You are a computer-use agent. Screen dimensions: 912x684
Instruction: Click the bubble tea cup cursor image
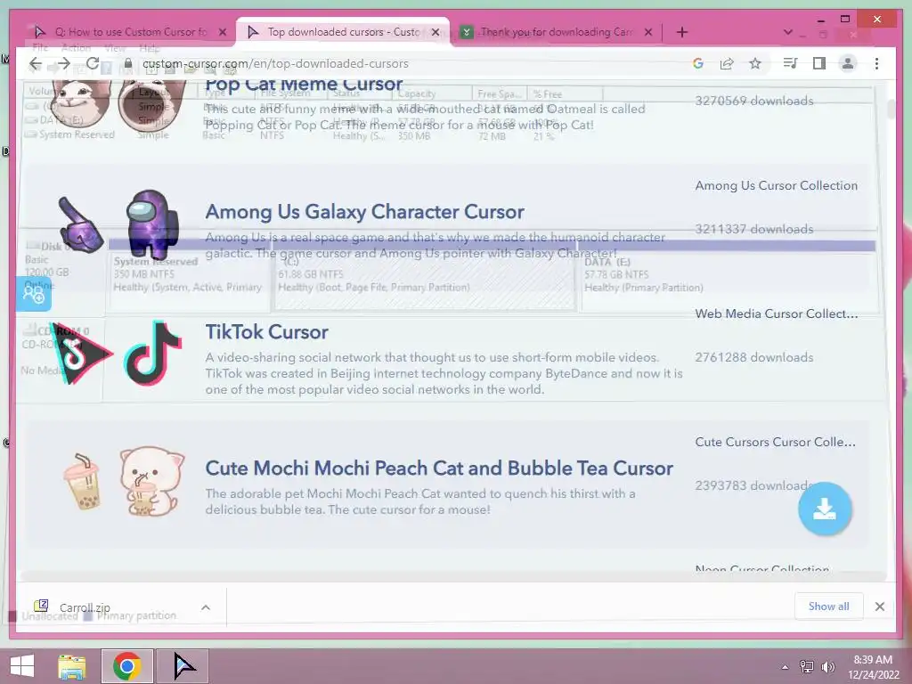click(83, 482)
